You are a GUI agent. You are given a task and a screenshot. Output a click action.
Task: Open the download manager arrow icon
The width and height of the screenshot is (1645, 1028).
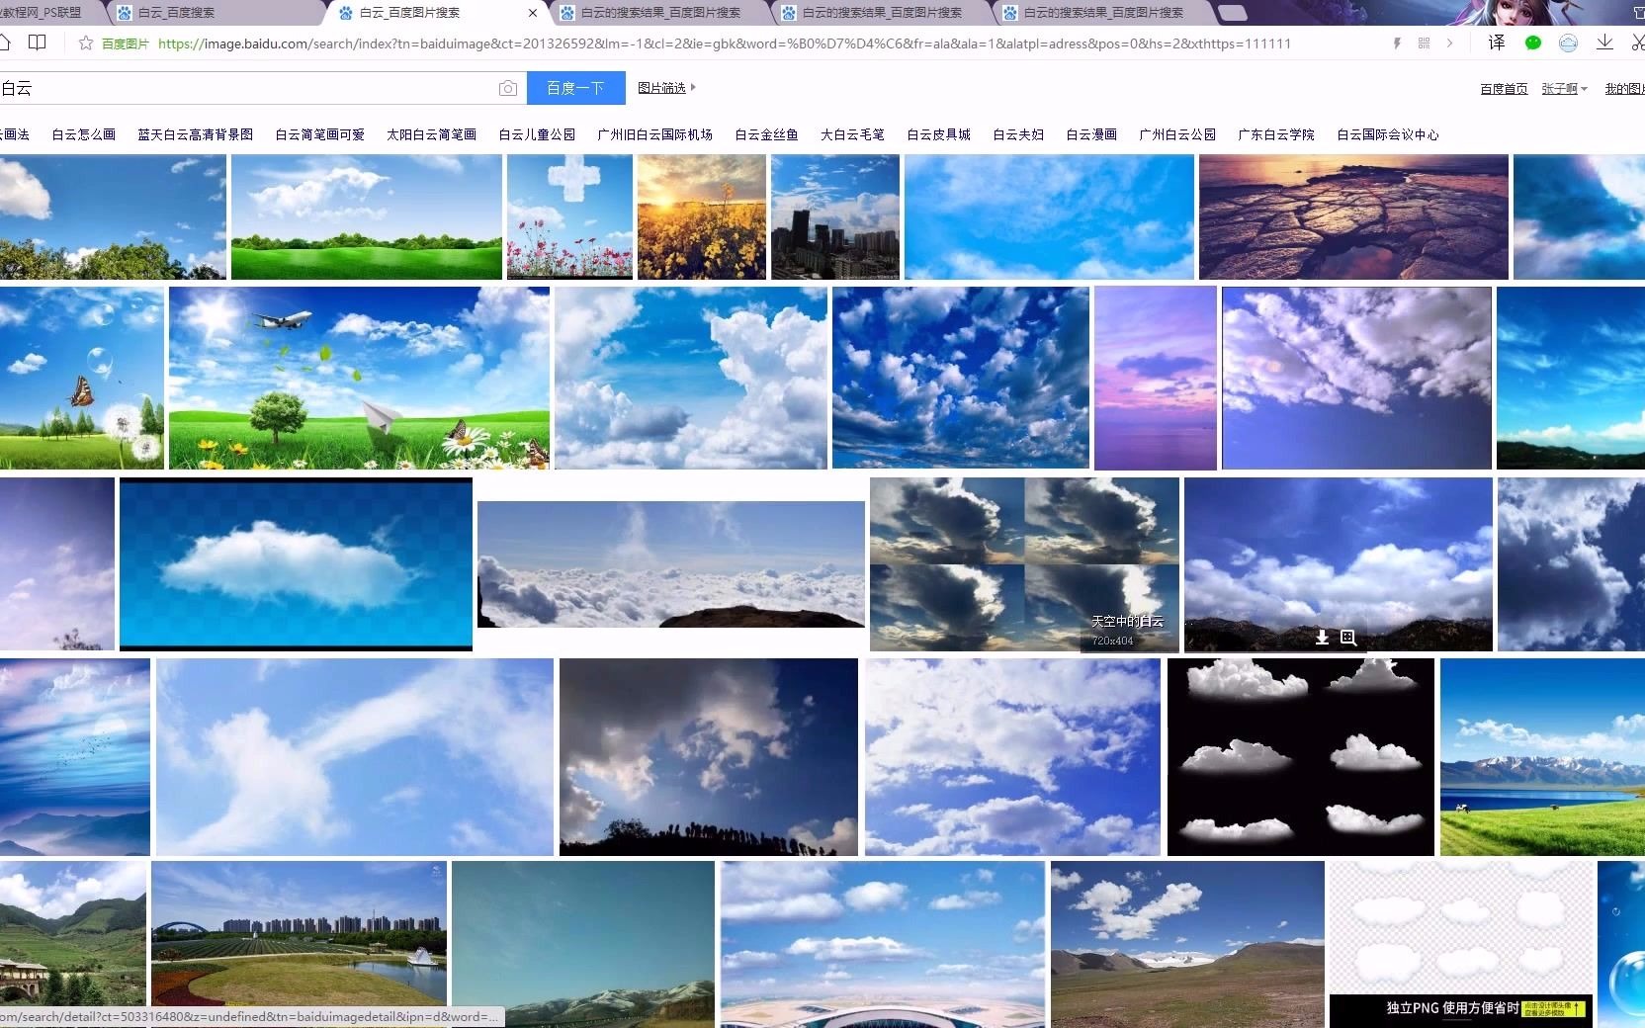tap(1604, 43)
